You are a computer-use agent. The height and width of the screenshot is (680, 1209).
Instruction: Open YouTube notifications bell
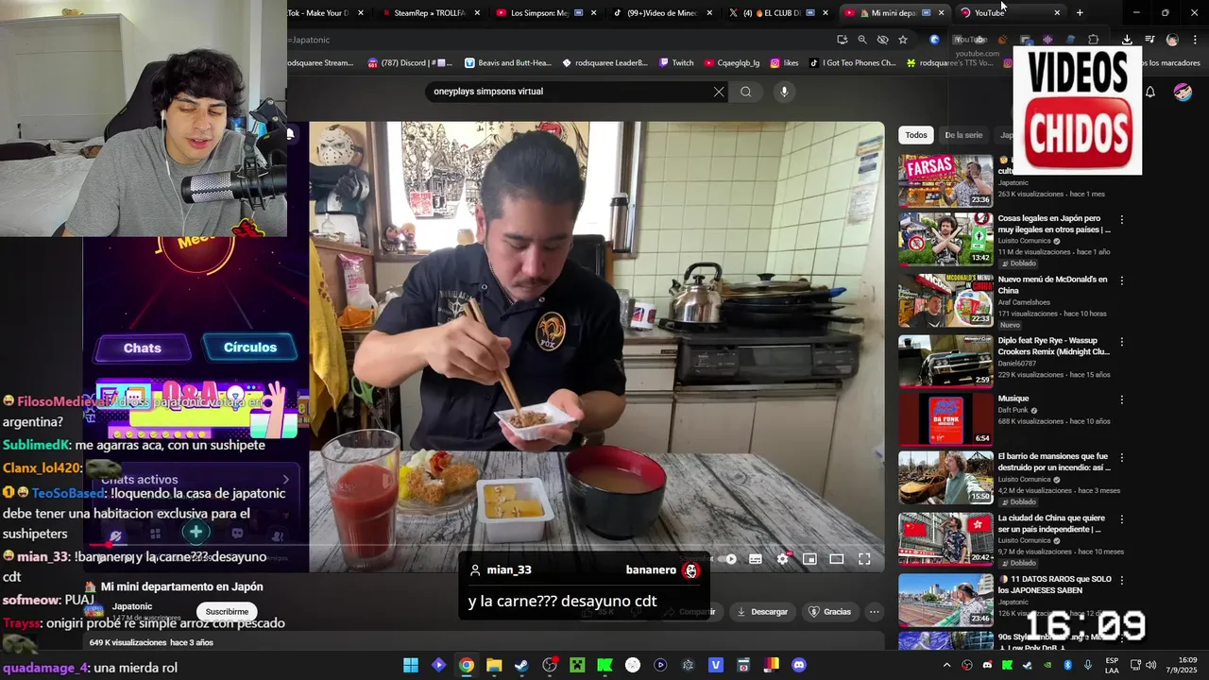pos(1150,92)
